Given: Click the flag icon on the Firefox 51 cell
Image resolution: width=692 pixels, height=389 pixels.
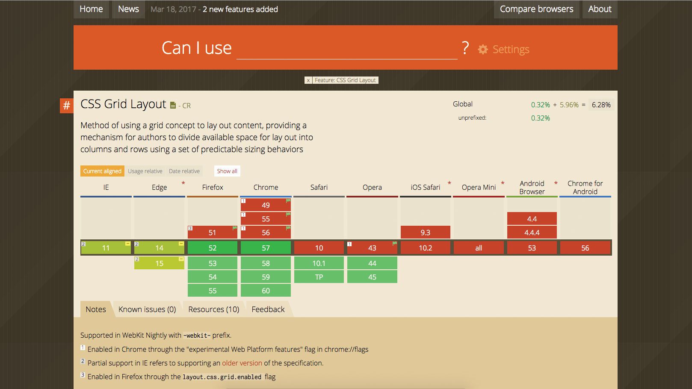Looking at the screenshot, I should pos(234,228).
